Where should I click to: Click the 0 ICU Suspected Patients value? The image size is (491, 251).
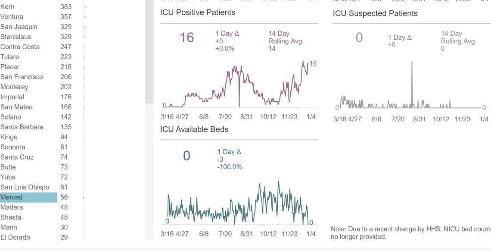click(359, 38)
